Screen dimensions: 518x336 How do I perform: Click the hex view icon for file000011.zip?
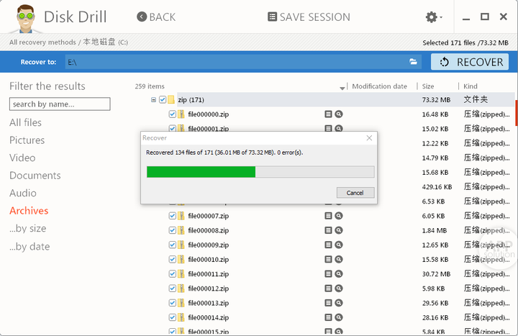328,274
